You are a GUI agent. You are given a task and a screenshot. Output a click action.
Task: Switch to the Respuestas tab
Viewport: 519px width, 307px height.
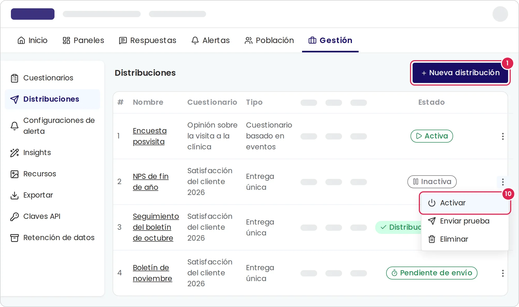tap(148, 40)
